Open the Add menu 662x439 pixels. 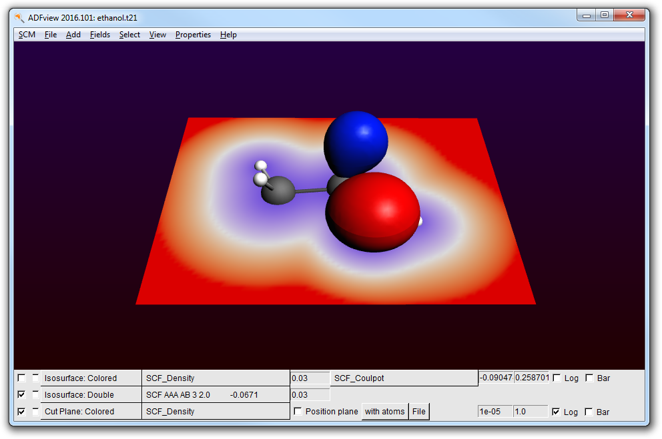click(73, 35)
